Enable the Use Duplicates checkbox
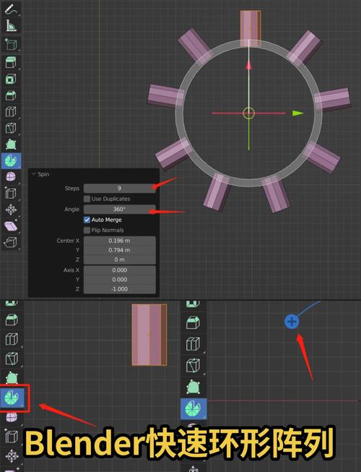 pyautogui.click(x=87, y=199)
